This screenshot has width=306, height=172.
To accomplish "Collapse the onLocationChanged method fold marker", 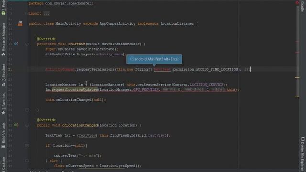I will click(x=27, y=125).
